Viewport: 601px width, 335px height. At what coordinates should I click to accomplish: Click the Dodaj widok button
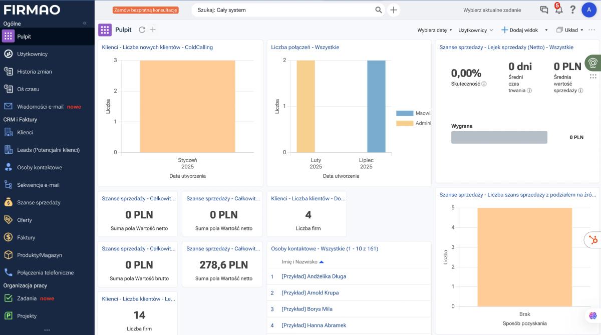coord(520,30)
